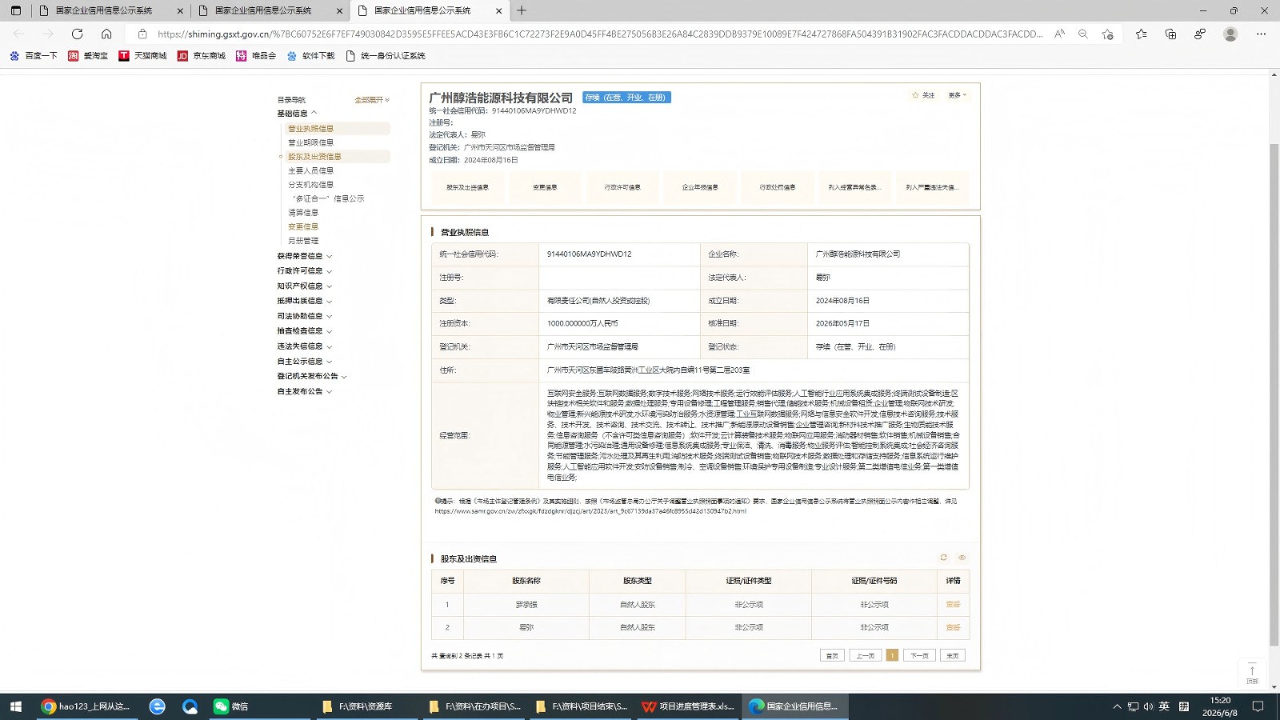Select 营业期限信息 in the sidebar
1280x720 pixels.
tap(311, 142)
